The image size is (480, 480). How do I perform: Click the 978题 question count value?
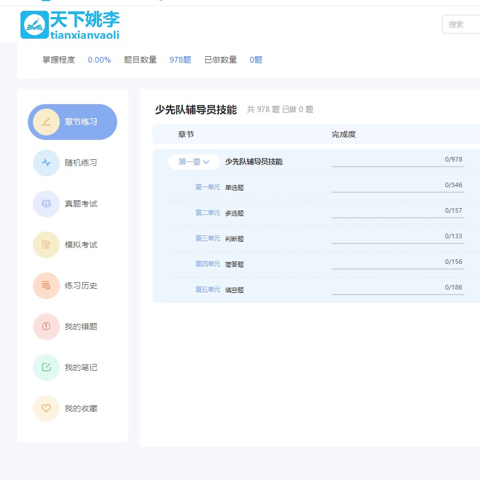coord(180,60)
